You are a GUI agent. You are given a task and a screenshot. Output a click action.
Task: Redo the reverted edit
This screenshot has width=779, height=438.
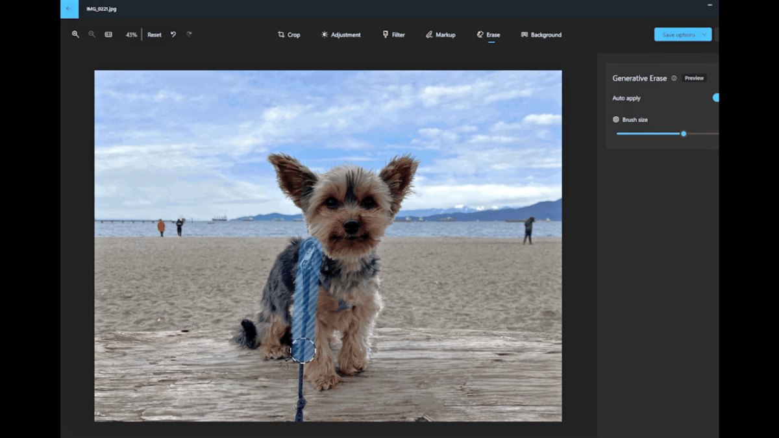tap(189, 34)
